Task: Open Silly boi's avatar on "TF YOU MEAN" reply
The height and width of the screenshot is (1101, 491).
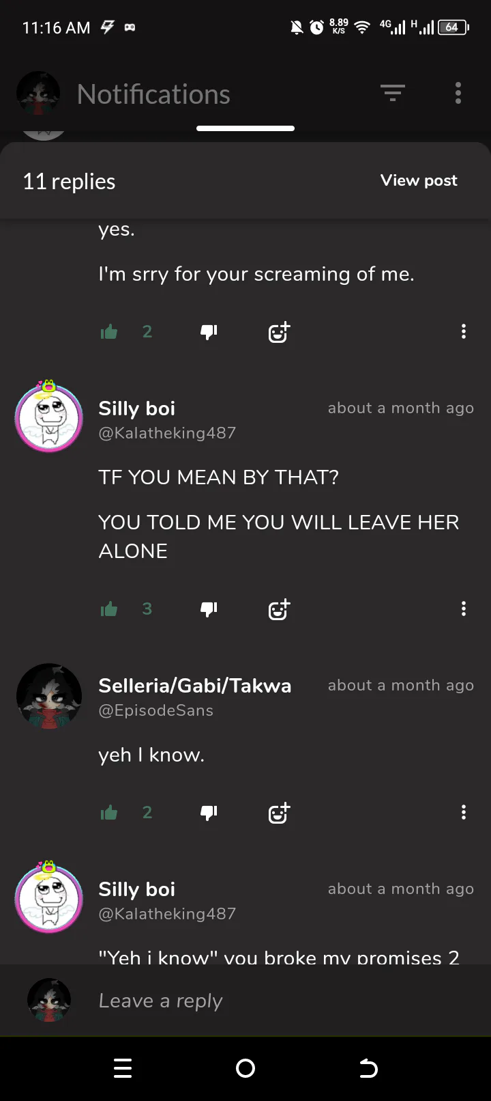Action: coord(48,417)
